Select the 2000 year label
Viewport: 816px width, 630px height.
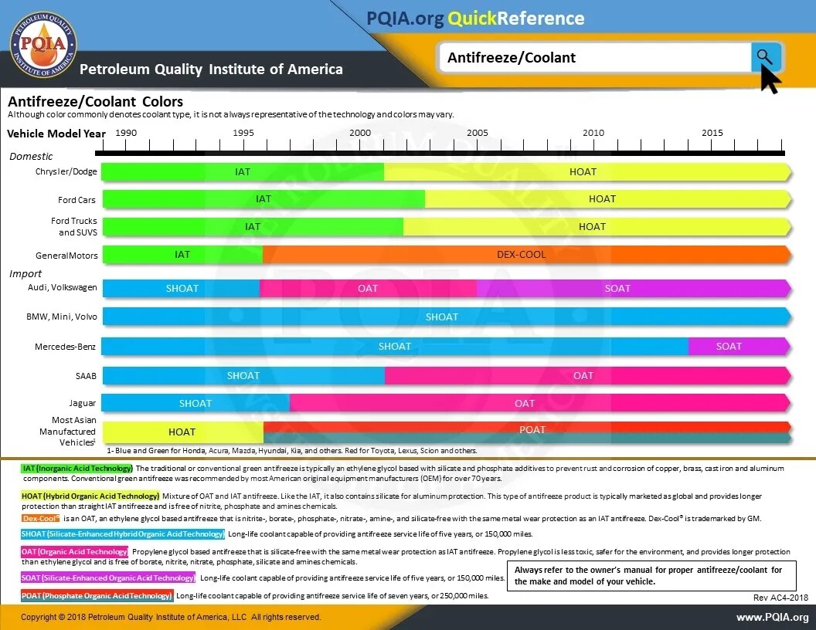point(360,133)
